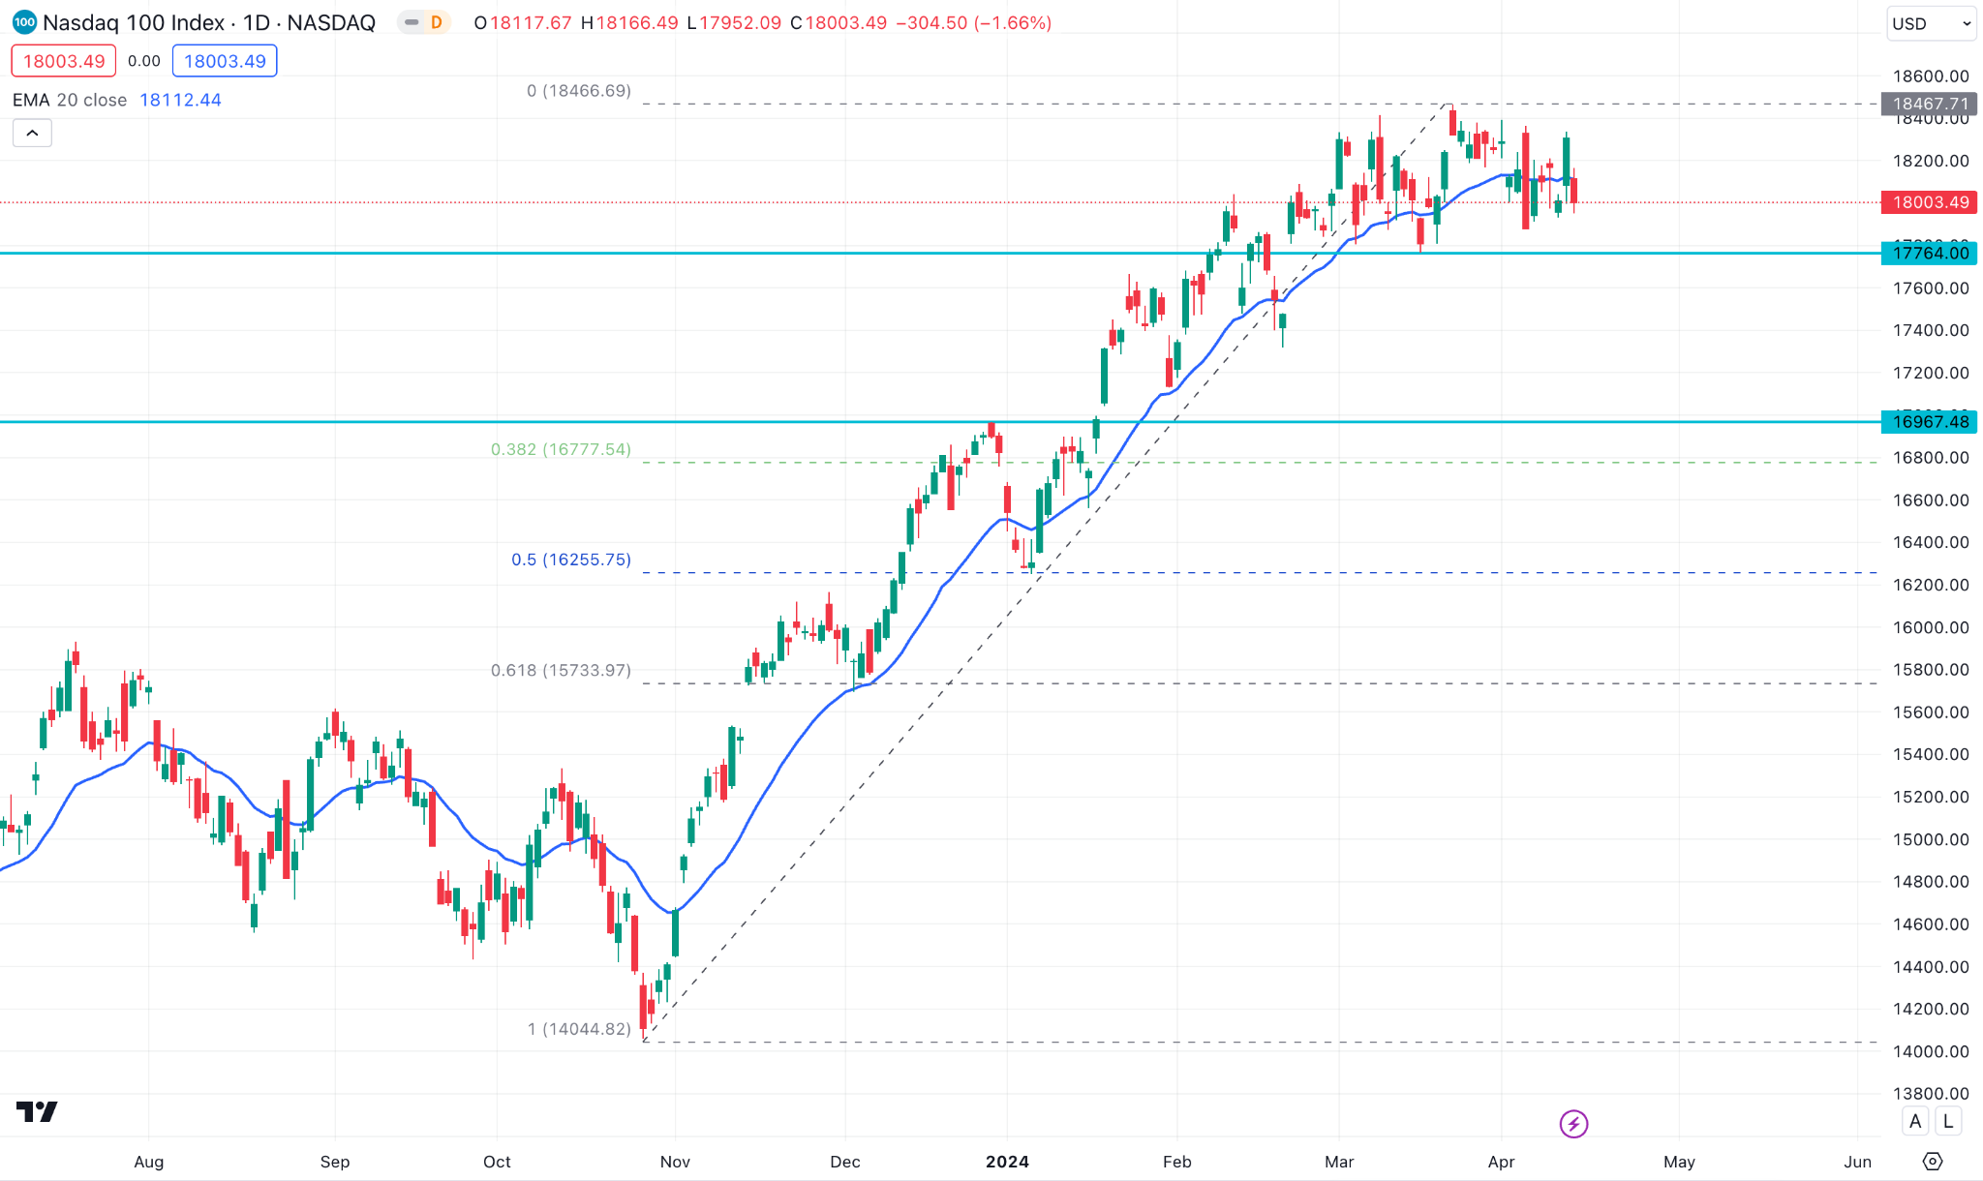Click the EMA value 18112.44
Screen dimensions: 1983x1181
click(x=180, y=100)
